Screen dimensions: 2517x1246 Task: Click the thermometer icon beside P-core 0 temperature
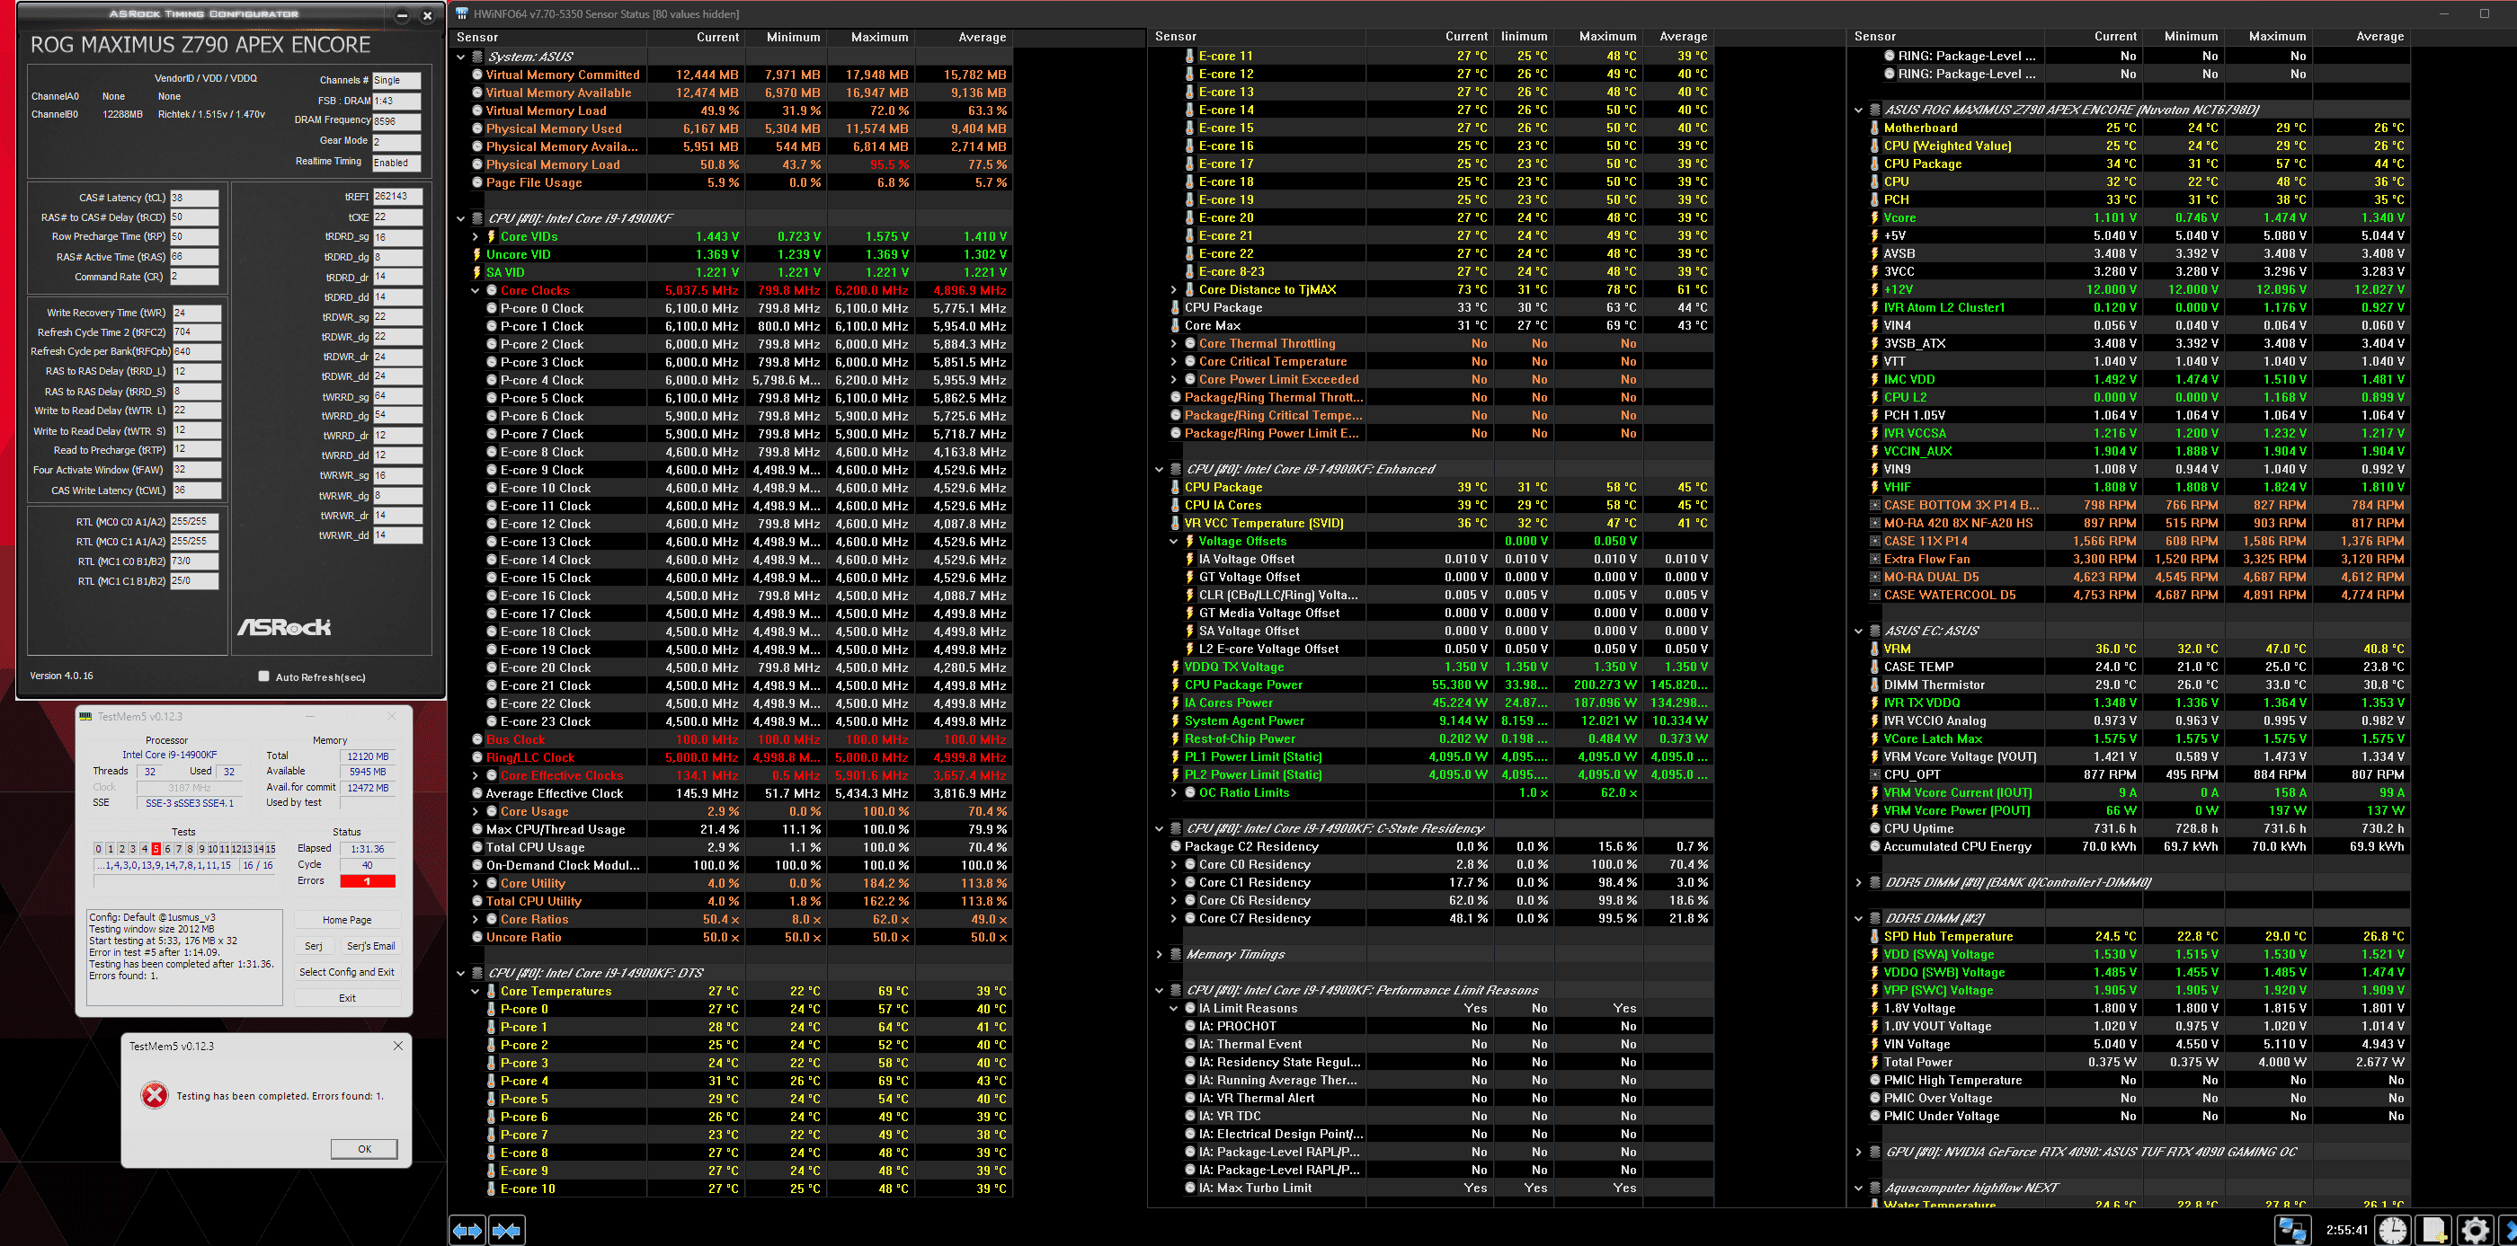(x=492, y=1009)
